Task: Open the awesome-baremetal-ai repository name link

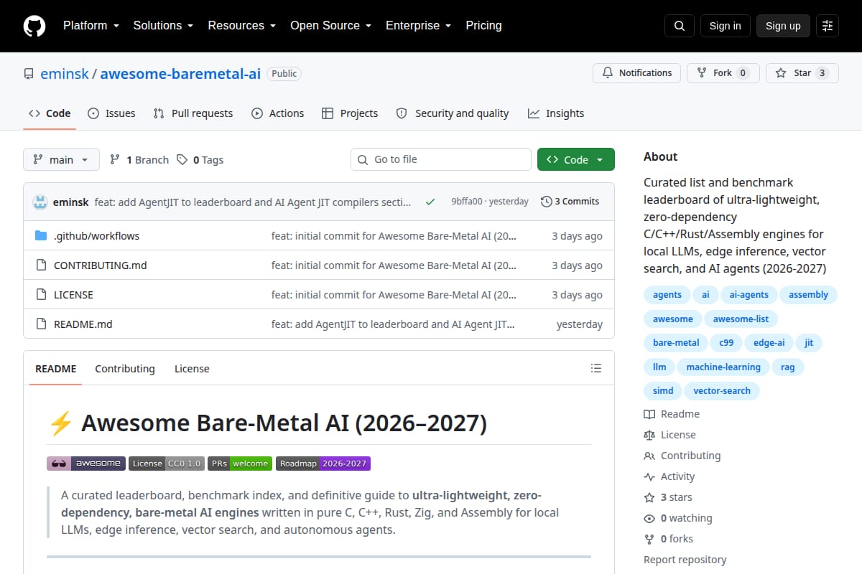Action: tap(180, 73)
